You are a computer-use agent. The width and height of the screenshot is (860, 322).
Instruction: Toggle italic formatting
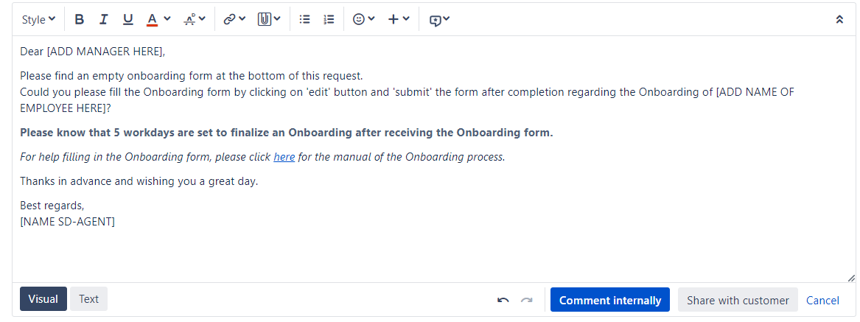pos(103,19)
